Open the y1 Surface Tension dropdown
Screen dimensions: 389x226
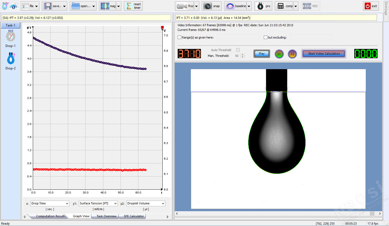[x=98, y=204]
